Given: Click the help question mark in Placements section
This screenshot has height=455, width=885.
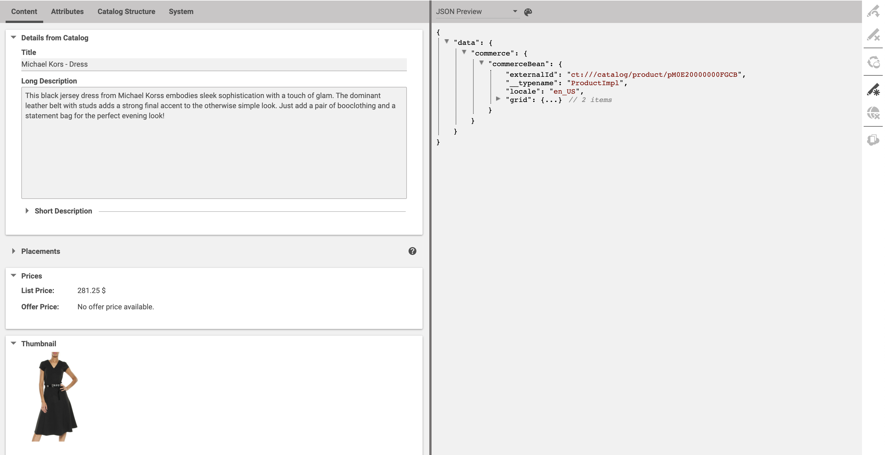Looking at the screenshot, I should [x=412, y=251].
